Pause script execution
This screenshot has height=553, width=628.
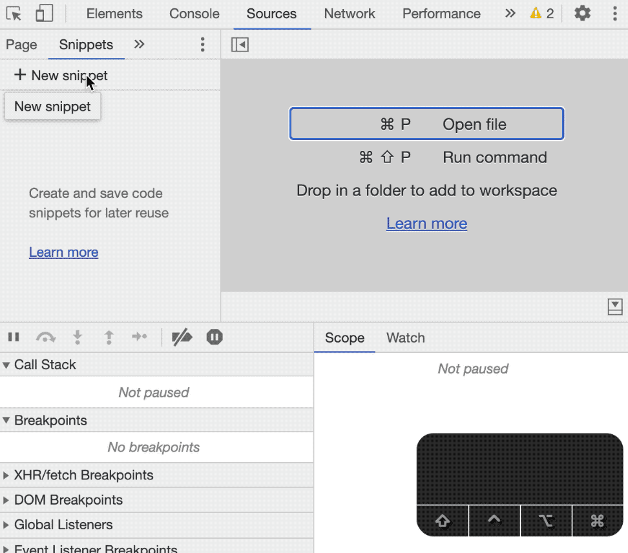point(14,337)
